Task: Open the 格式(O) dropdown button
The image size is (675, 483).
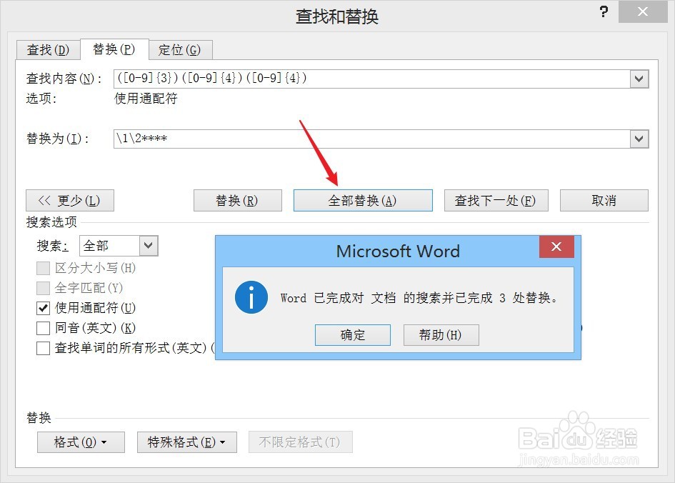Action: pos(81,442)
